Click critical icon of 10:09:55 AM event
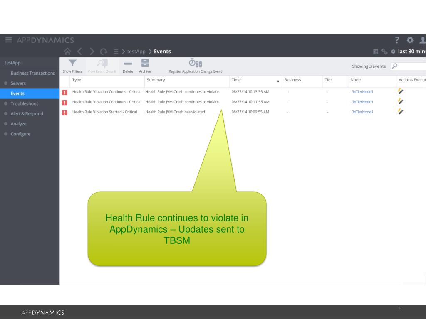426x319 pixels. coord(64,112)
